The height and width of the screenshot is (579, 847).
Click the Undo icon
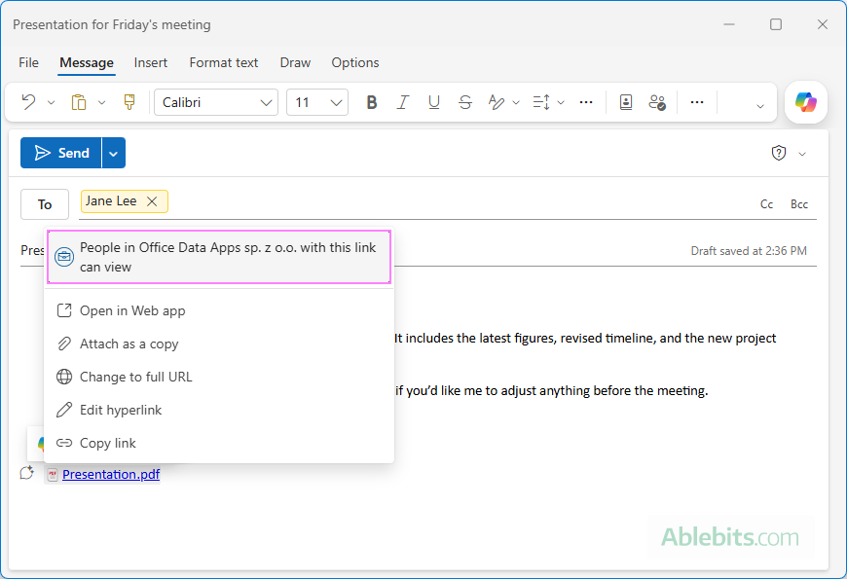click(x=28, y=102)
